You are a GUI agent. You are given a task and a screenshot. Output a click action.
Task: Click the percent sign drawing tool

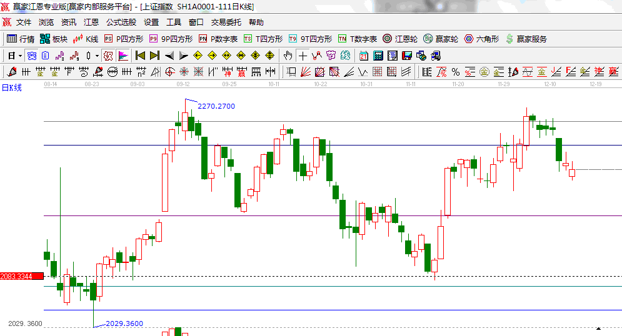pyautogui.click(x=455, y=72)
